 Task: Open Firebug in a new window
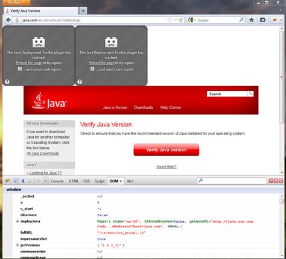coord(276,181)
